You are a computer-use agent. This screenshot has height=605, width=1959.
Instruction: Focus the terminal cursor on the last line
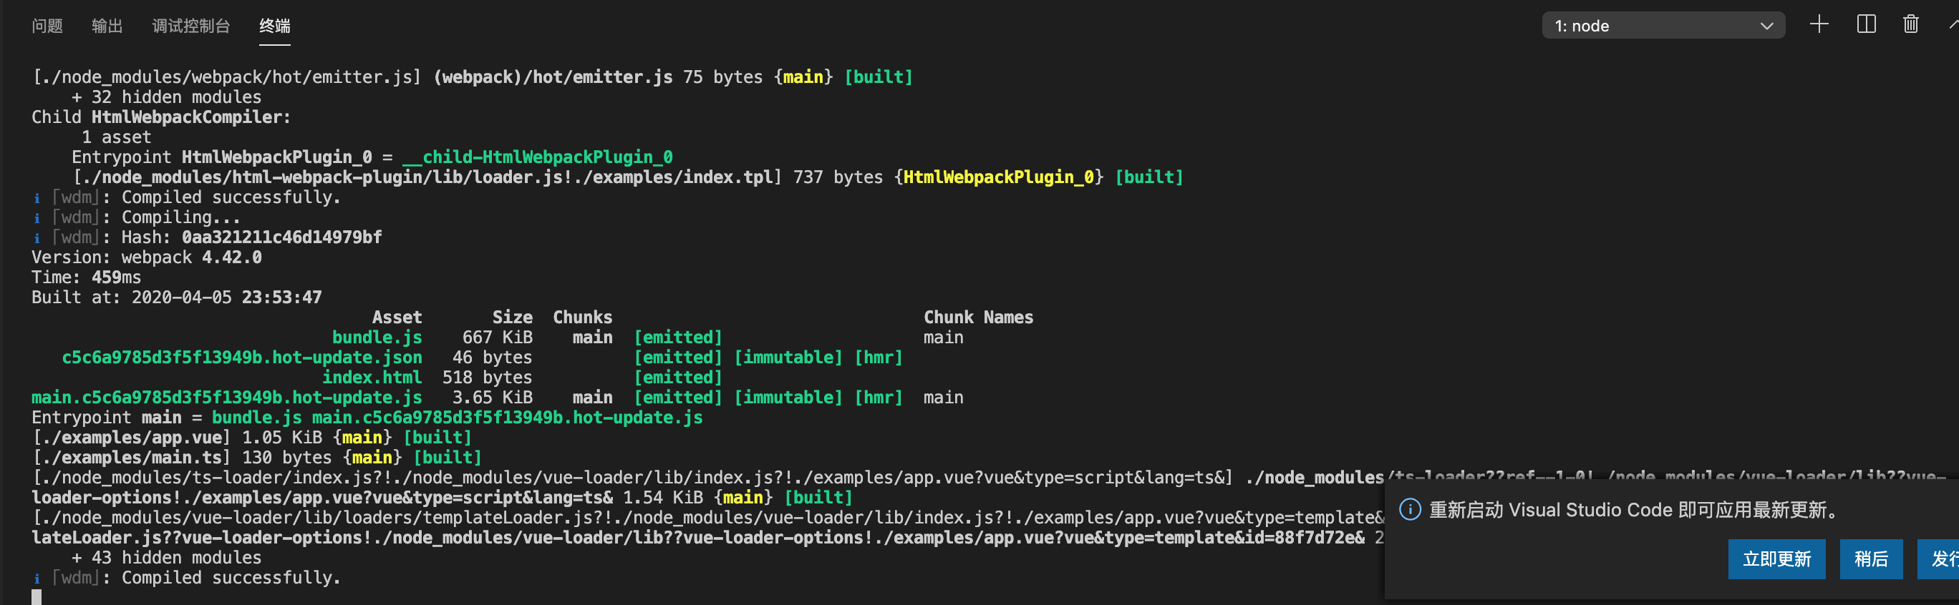coord(37,596)
